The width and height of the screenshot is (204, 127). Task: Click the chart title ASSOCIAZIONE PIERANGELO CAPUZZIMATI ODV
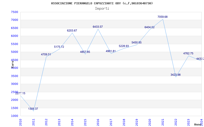click(x=102, y=3)
